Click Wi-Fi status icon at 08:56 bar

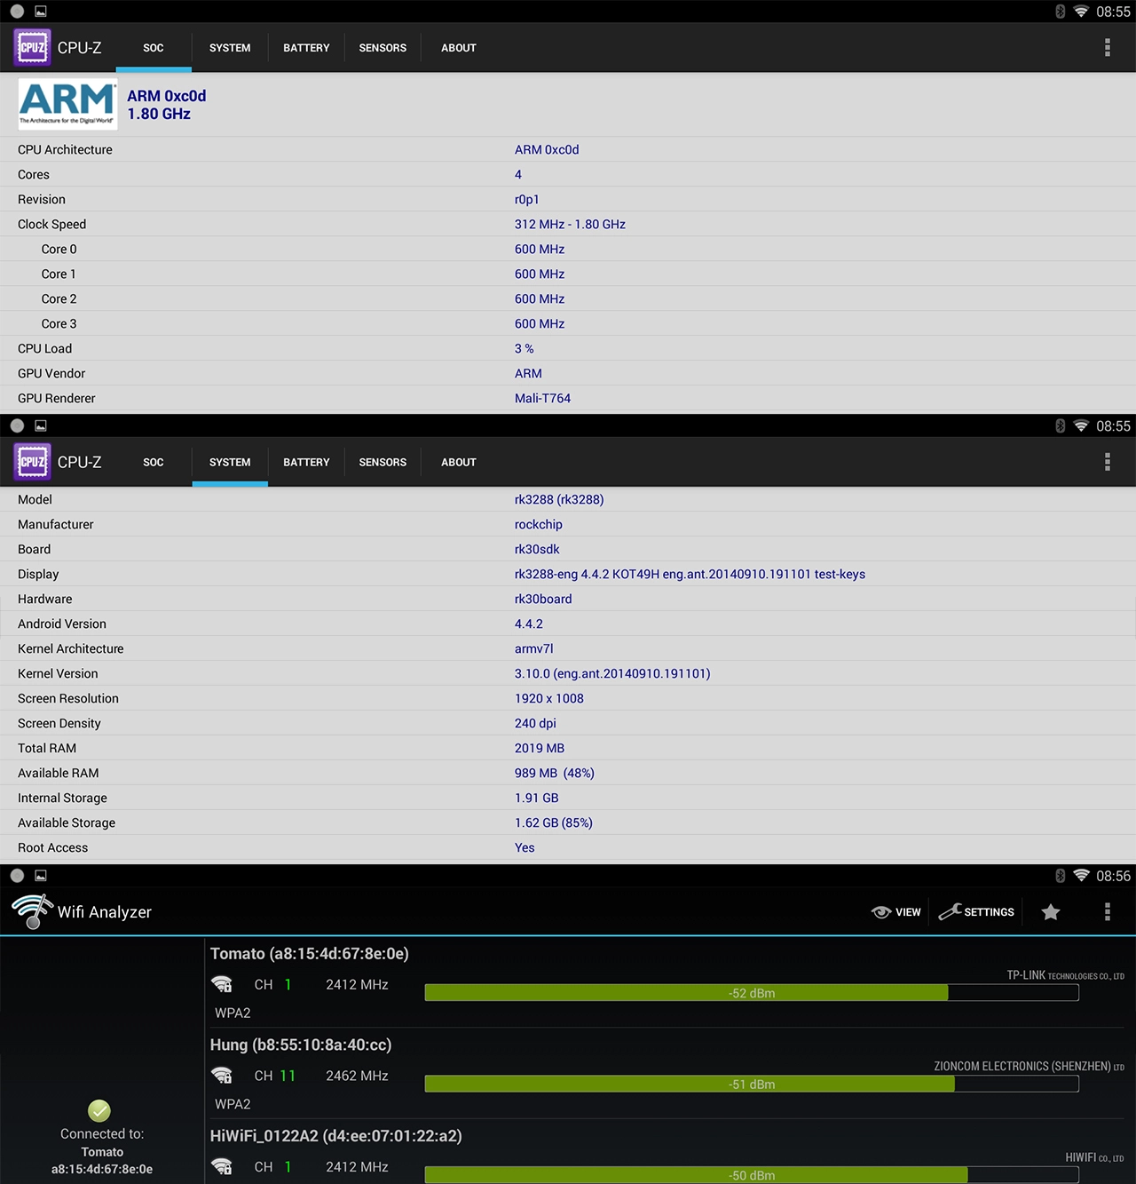pos(1081,876)
